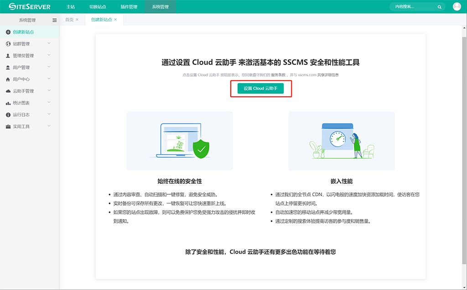The height and width of the screenshot is (290, 467).
Task: Expand the 用户中心 chevron
Action: [49, 79]
